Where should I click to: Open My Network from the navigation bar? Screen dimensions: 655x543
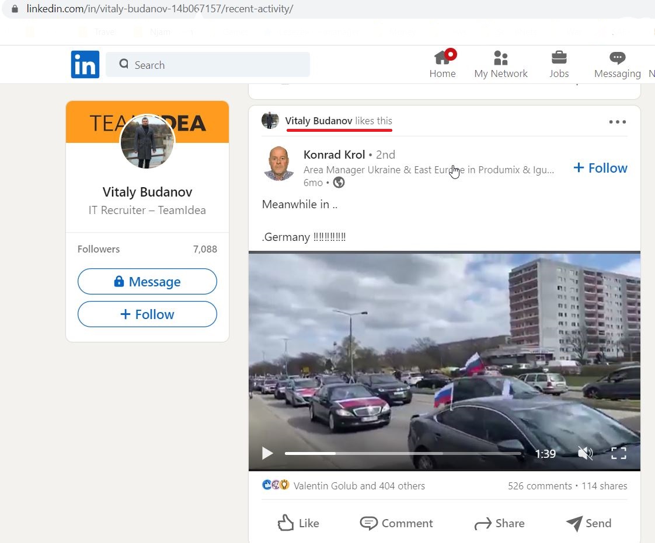501,64
